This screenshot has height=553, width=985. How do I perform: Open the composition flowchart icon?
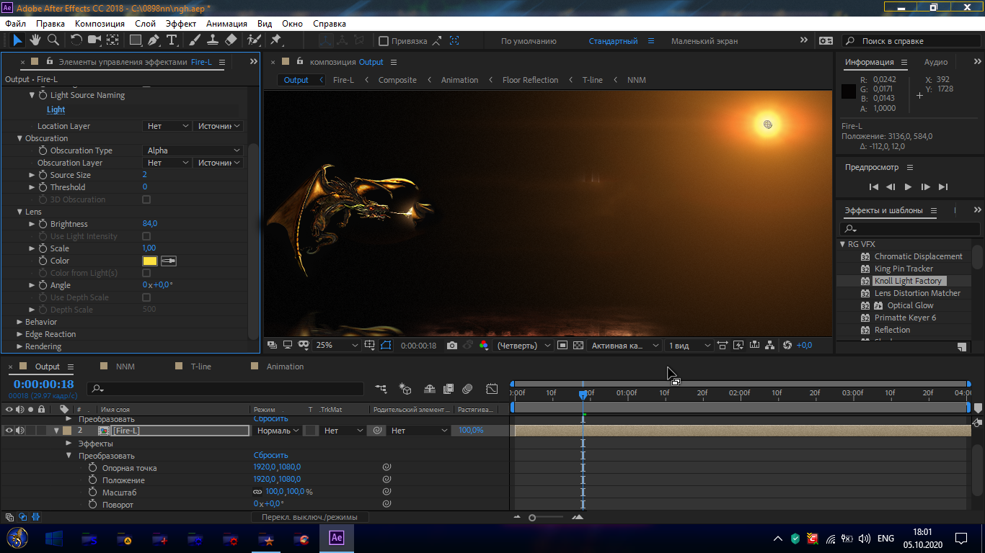[x=770, y=346]
